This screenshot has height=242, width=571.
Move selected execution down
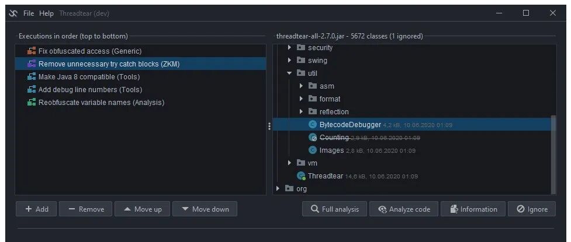point(205,209)
